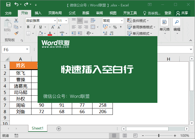Open the font name dropdown 微软雅黑
This screenshot has height=139, width=195.
pyautogui.click(x=55, y=21)
